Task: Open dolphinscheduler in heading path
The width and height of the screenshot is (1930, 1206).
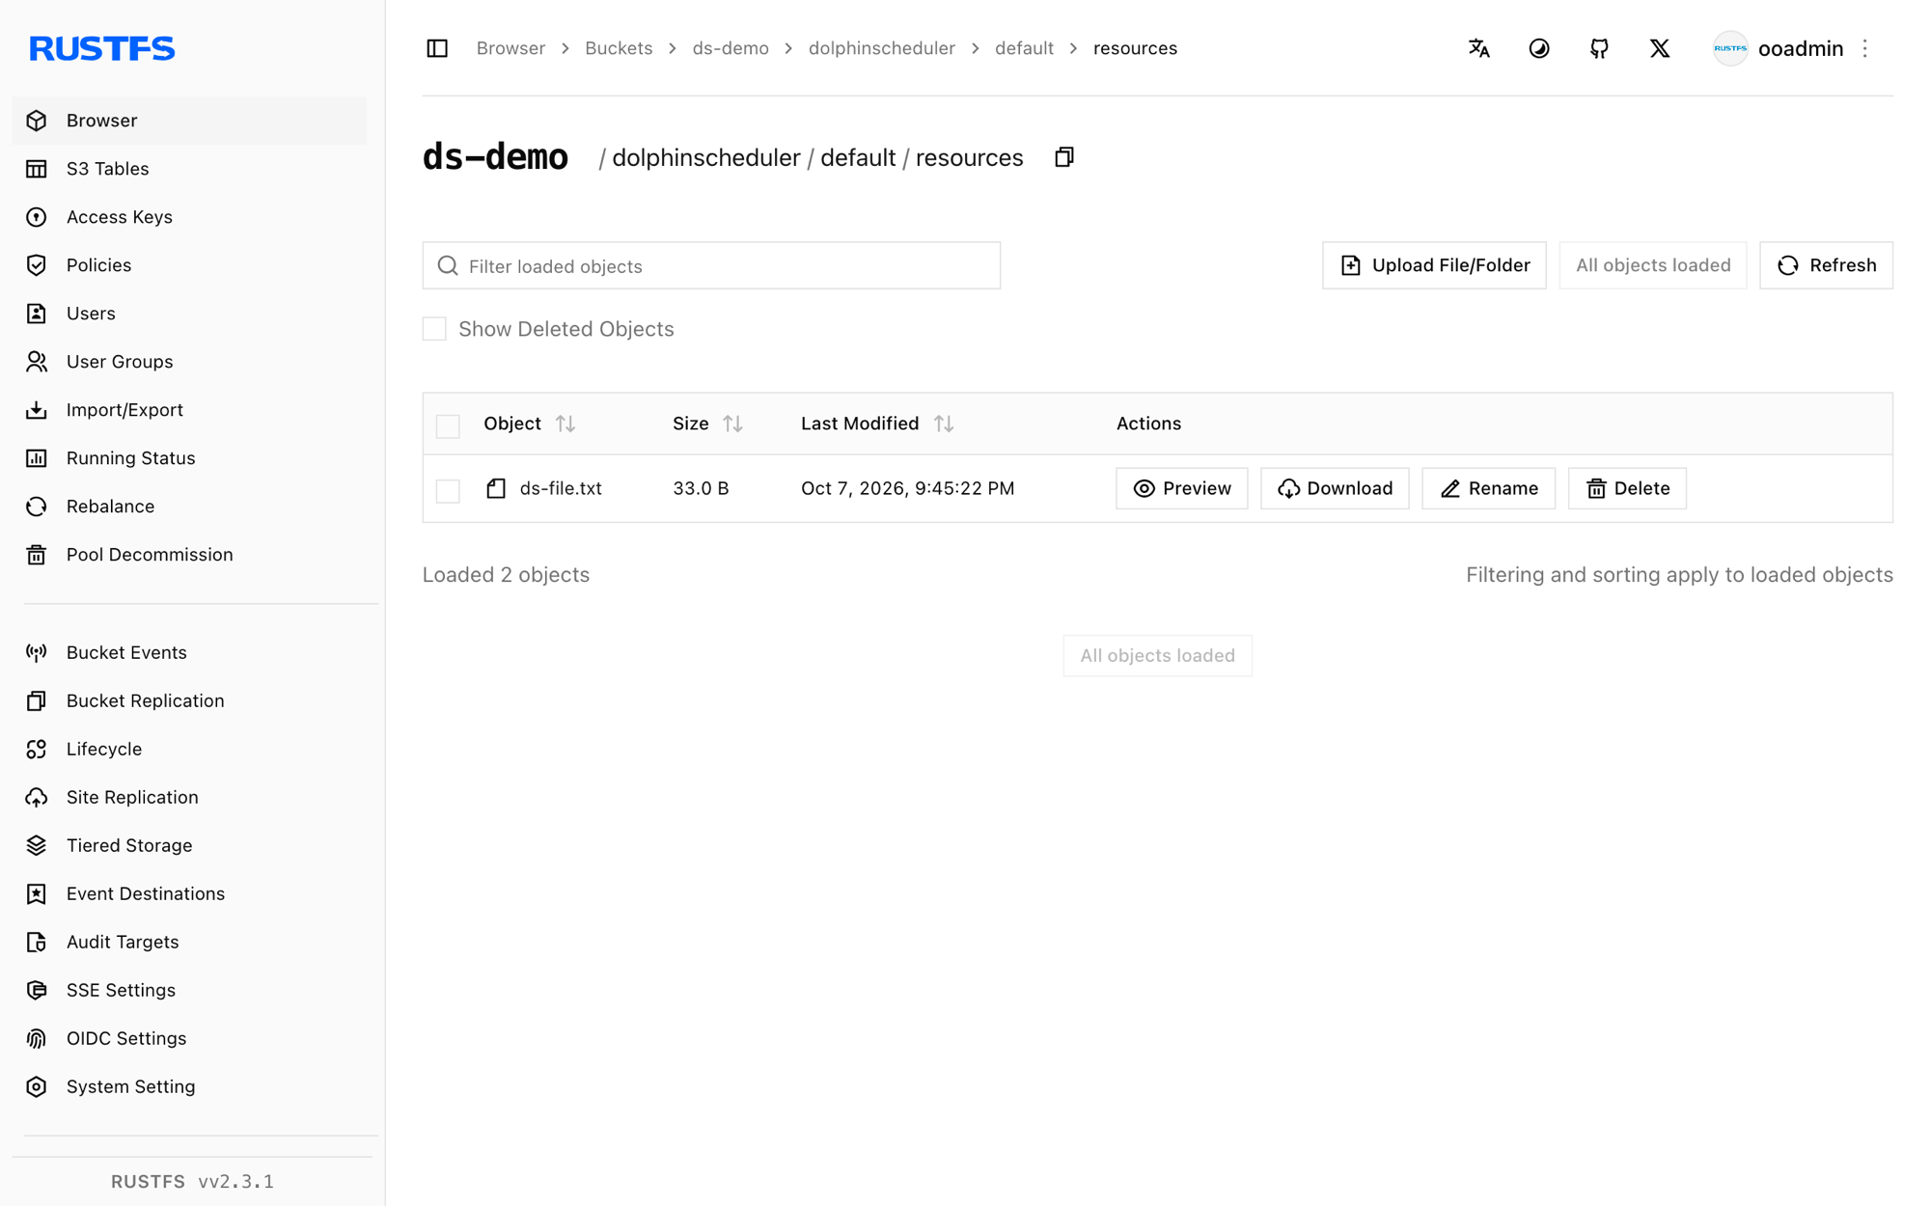Action: [x=705, y=157]
